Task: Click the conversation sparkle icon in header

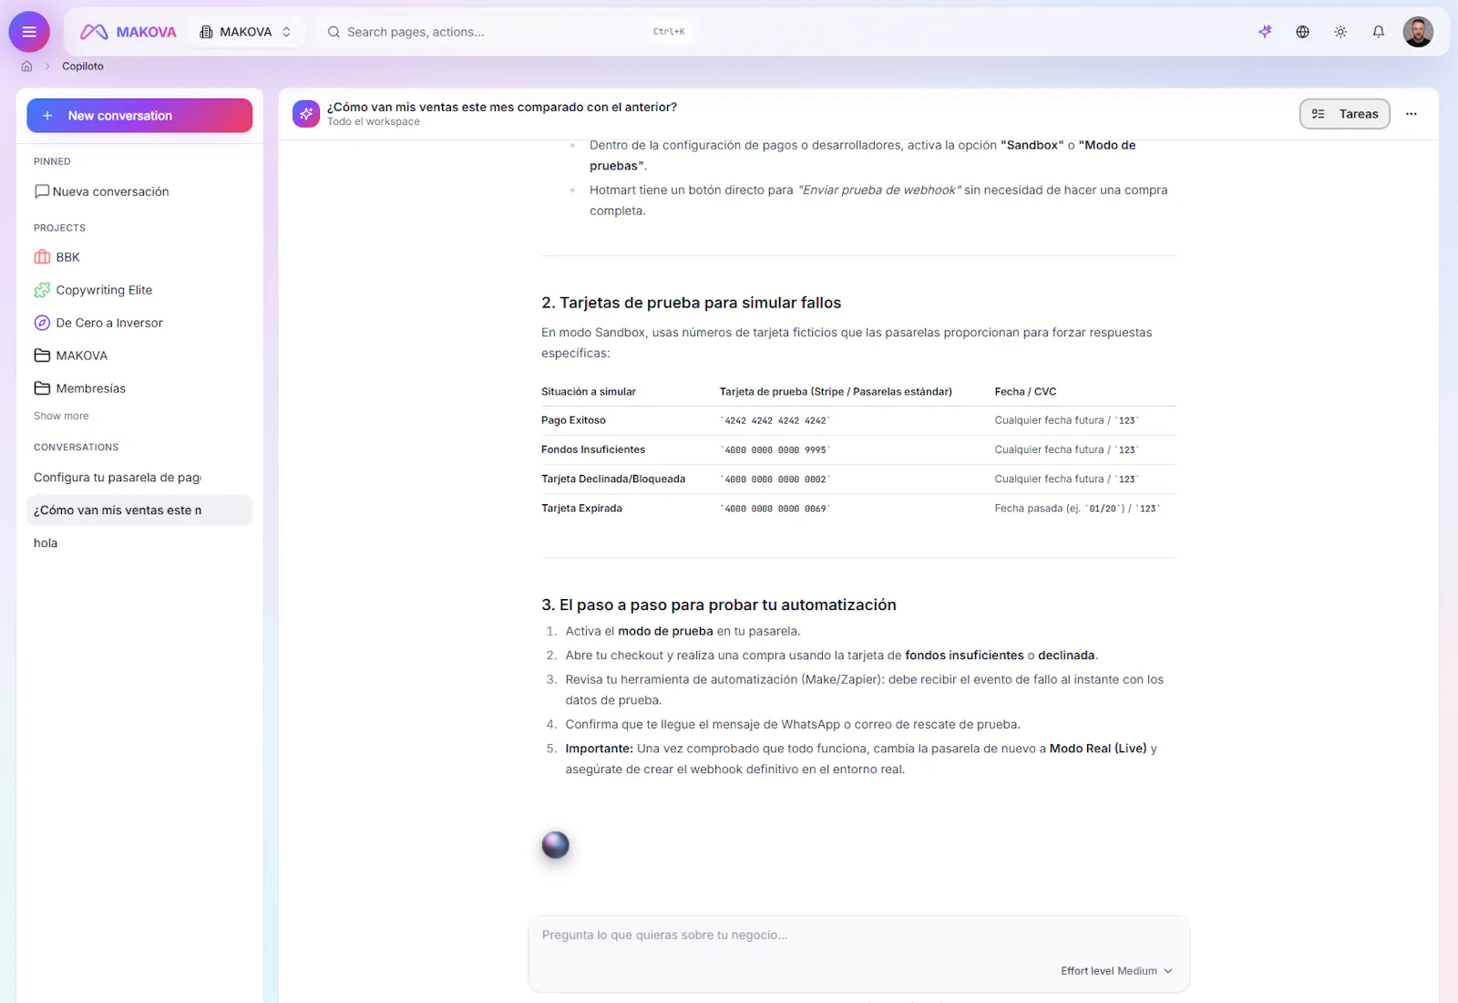Action: 306,114
